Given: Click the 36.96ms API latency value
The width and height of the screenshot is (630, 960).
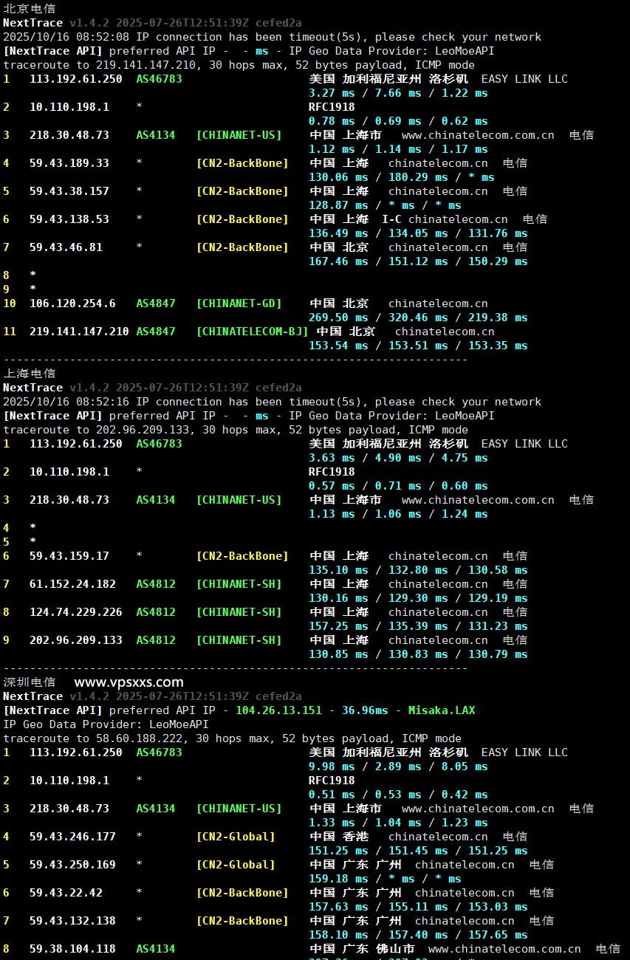Looking at the screenshot, I should [364, 710].
